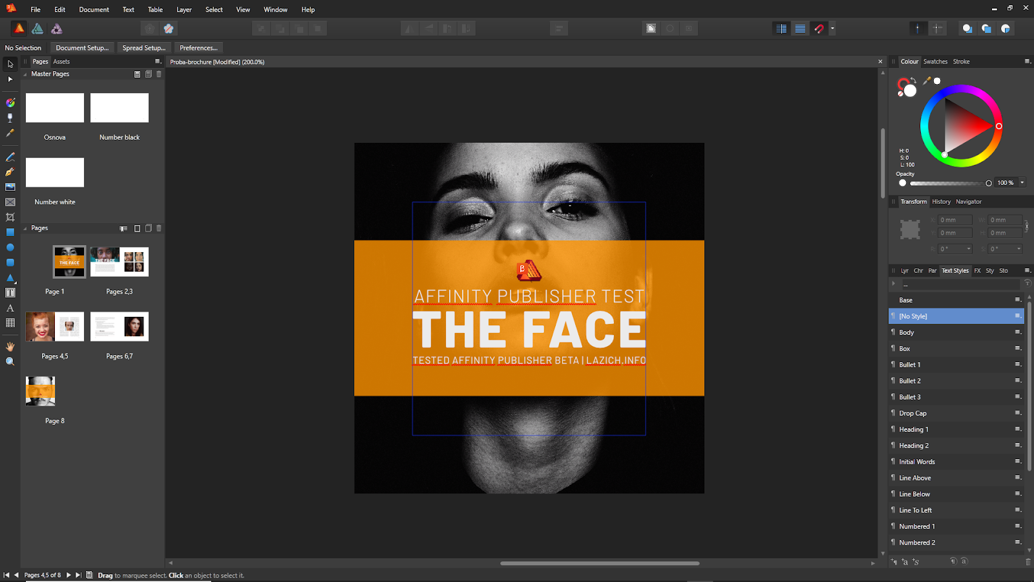Select the Number black master thumbnail
The width and height of the screenshot is (1034, 582).
[x=120, y=108]
